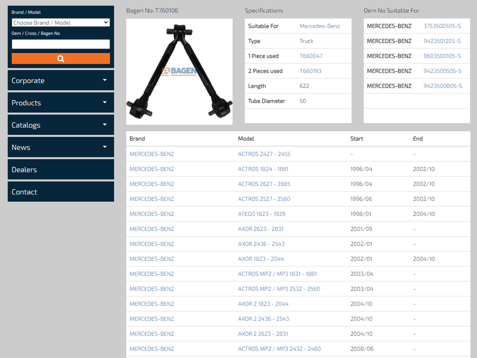Click MERCEDES-BENZ brand in ATEGO 1823 row
This screenshot has width=477, height=358.
click(152, 214)
